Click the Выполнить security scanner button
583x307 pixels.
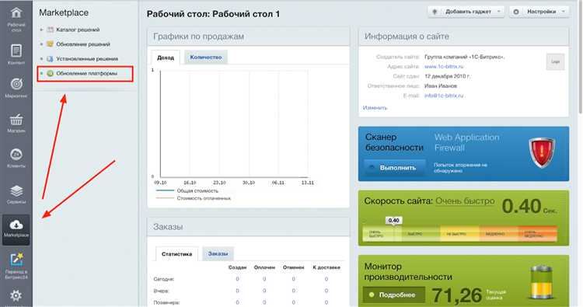[x=394, y=168]
